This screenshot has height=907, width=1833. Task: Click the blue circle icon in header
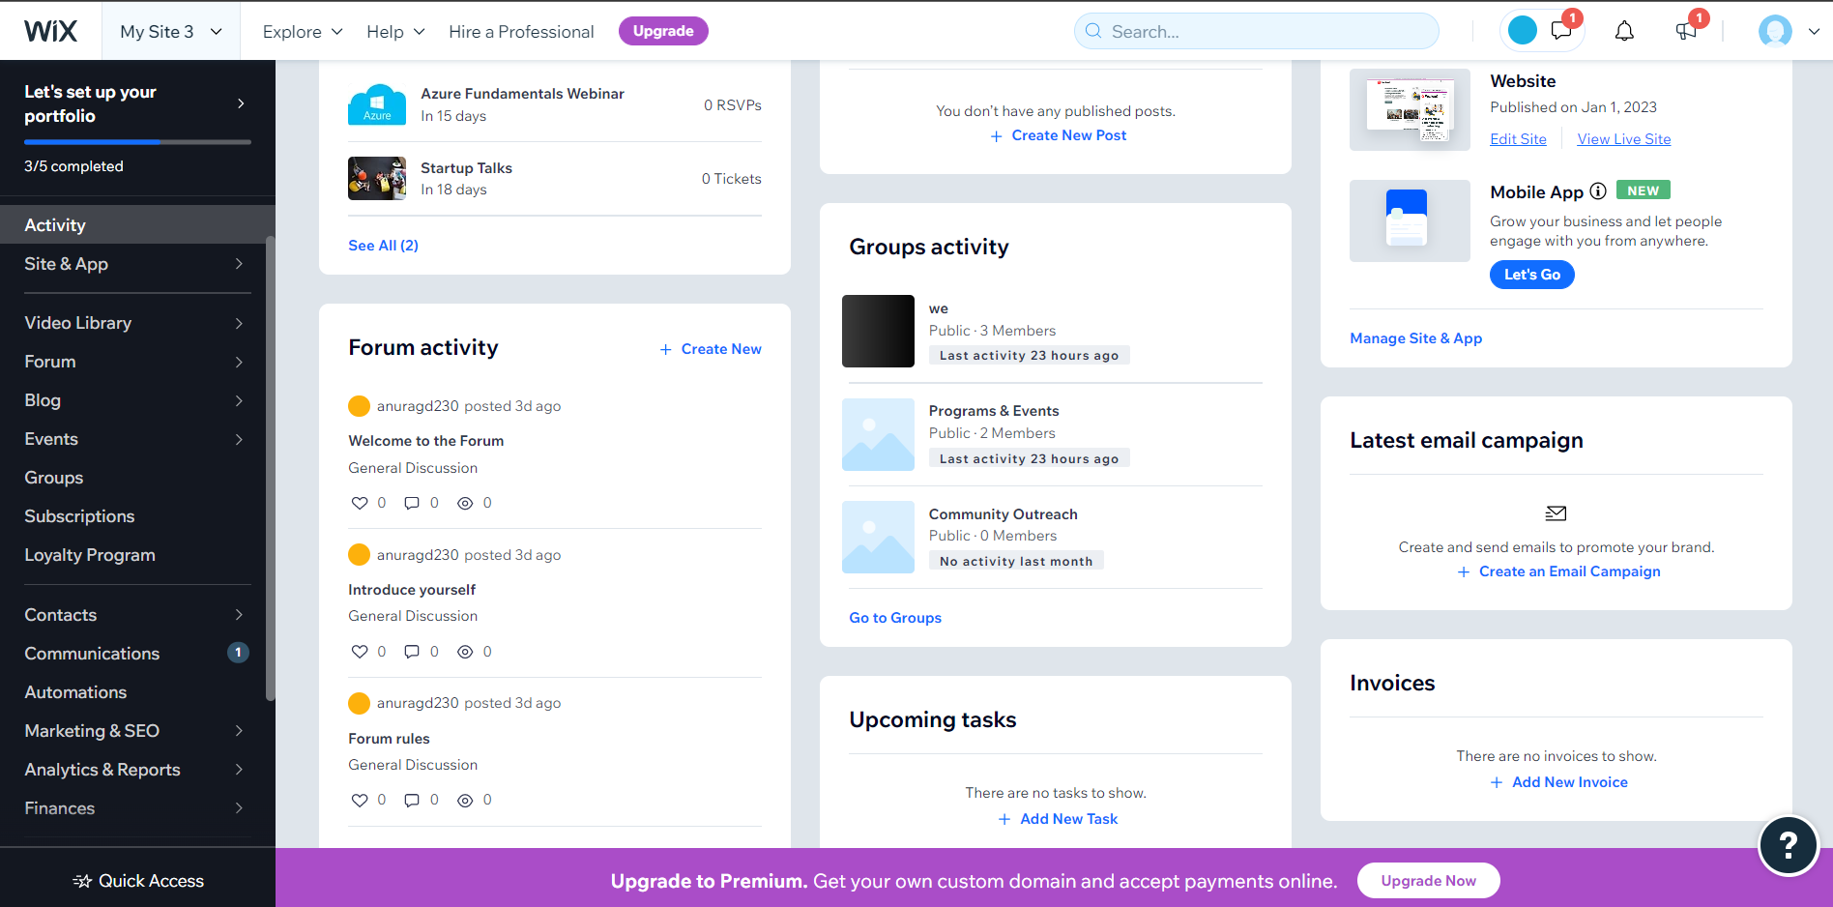tap(1523, 31)
